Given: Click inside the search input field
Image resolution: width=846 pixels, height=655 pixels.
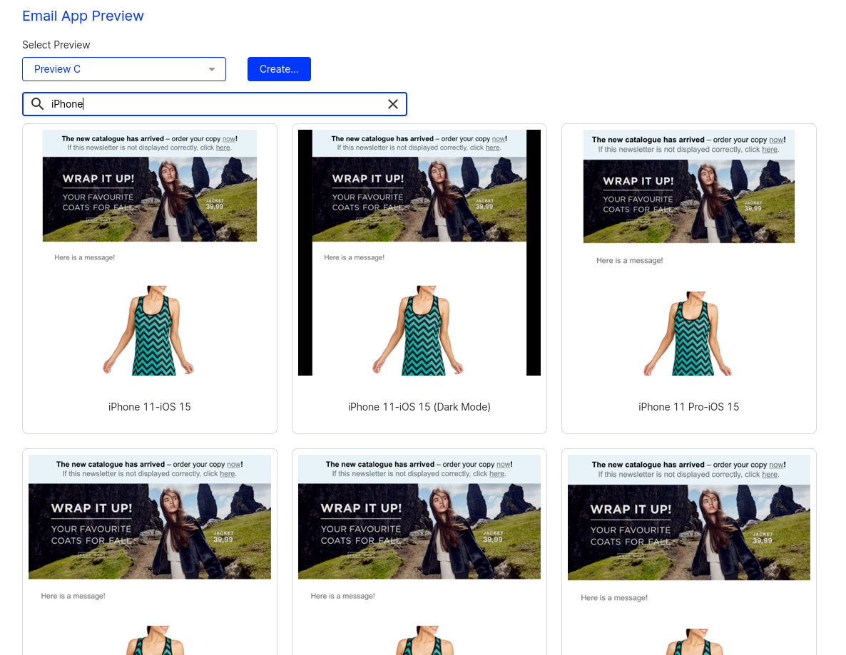Looking at the screenshot, I should click(214, 104).
